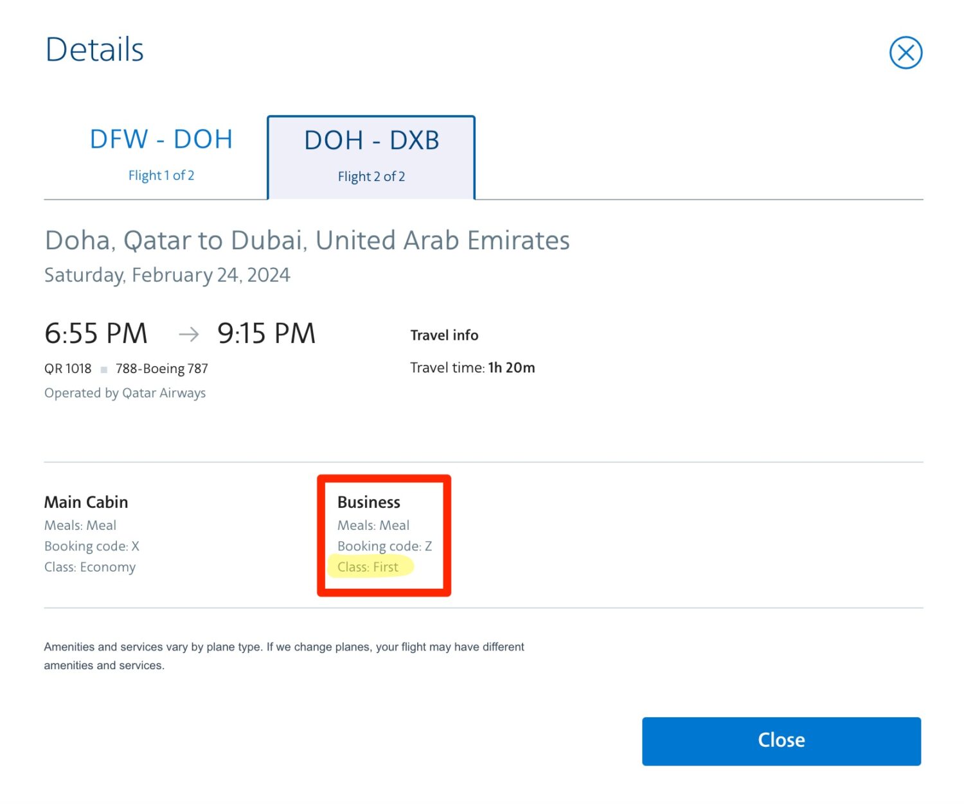
Task: Click the Class: Economy text
Action: click(90, 567)
